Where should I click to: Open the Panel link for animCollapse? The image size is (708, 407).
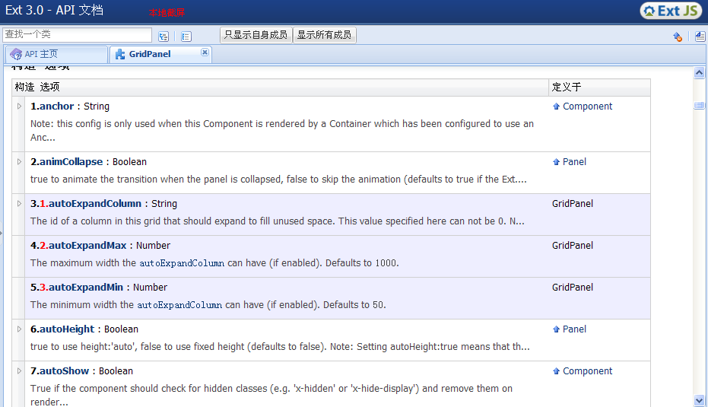tap(574, 162)
